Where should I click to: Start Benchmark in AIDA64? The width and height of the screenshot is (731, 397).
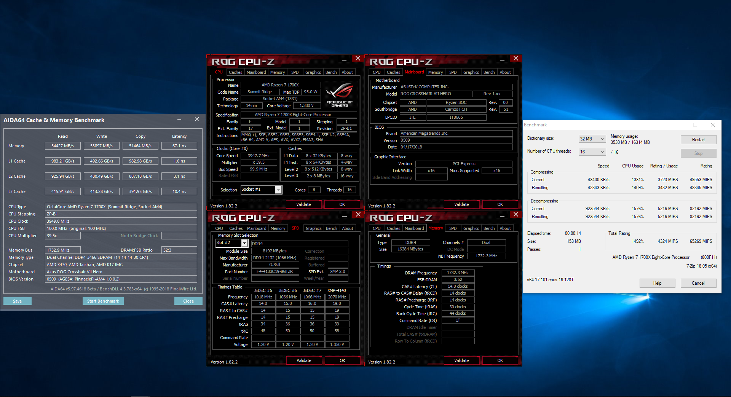click(x=103, y=301)
